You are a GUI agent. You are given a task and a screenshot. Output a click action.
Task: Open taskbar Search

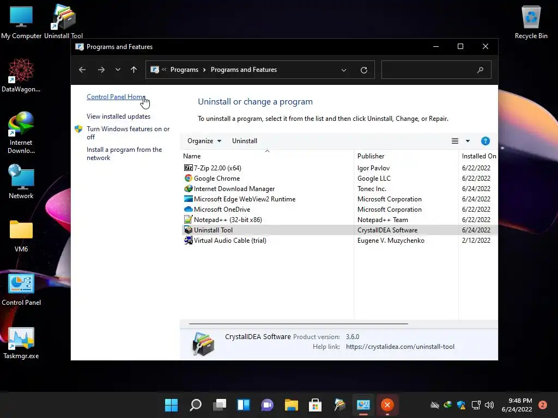196,405
